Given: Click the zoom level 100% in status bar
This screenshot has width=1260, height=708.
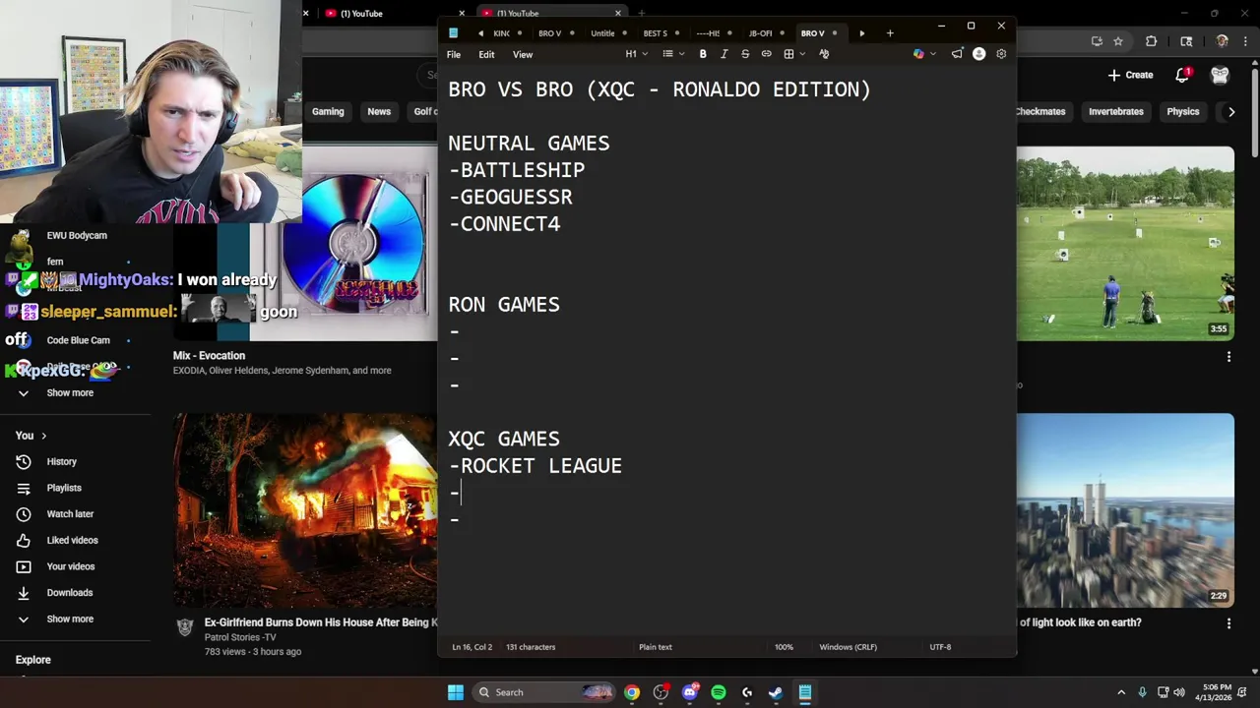Looking at the screenshot, I should click(x=784, y=647).
